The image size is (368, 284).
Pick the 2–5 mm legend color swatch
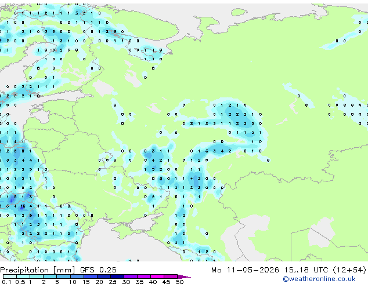(50, 276)
